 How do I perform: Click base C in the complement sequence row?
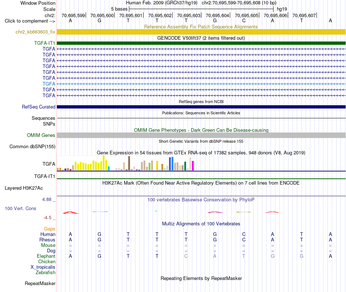pos(244,20)
